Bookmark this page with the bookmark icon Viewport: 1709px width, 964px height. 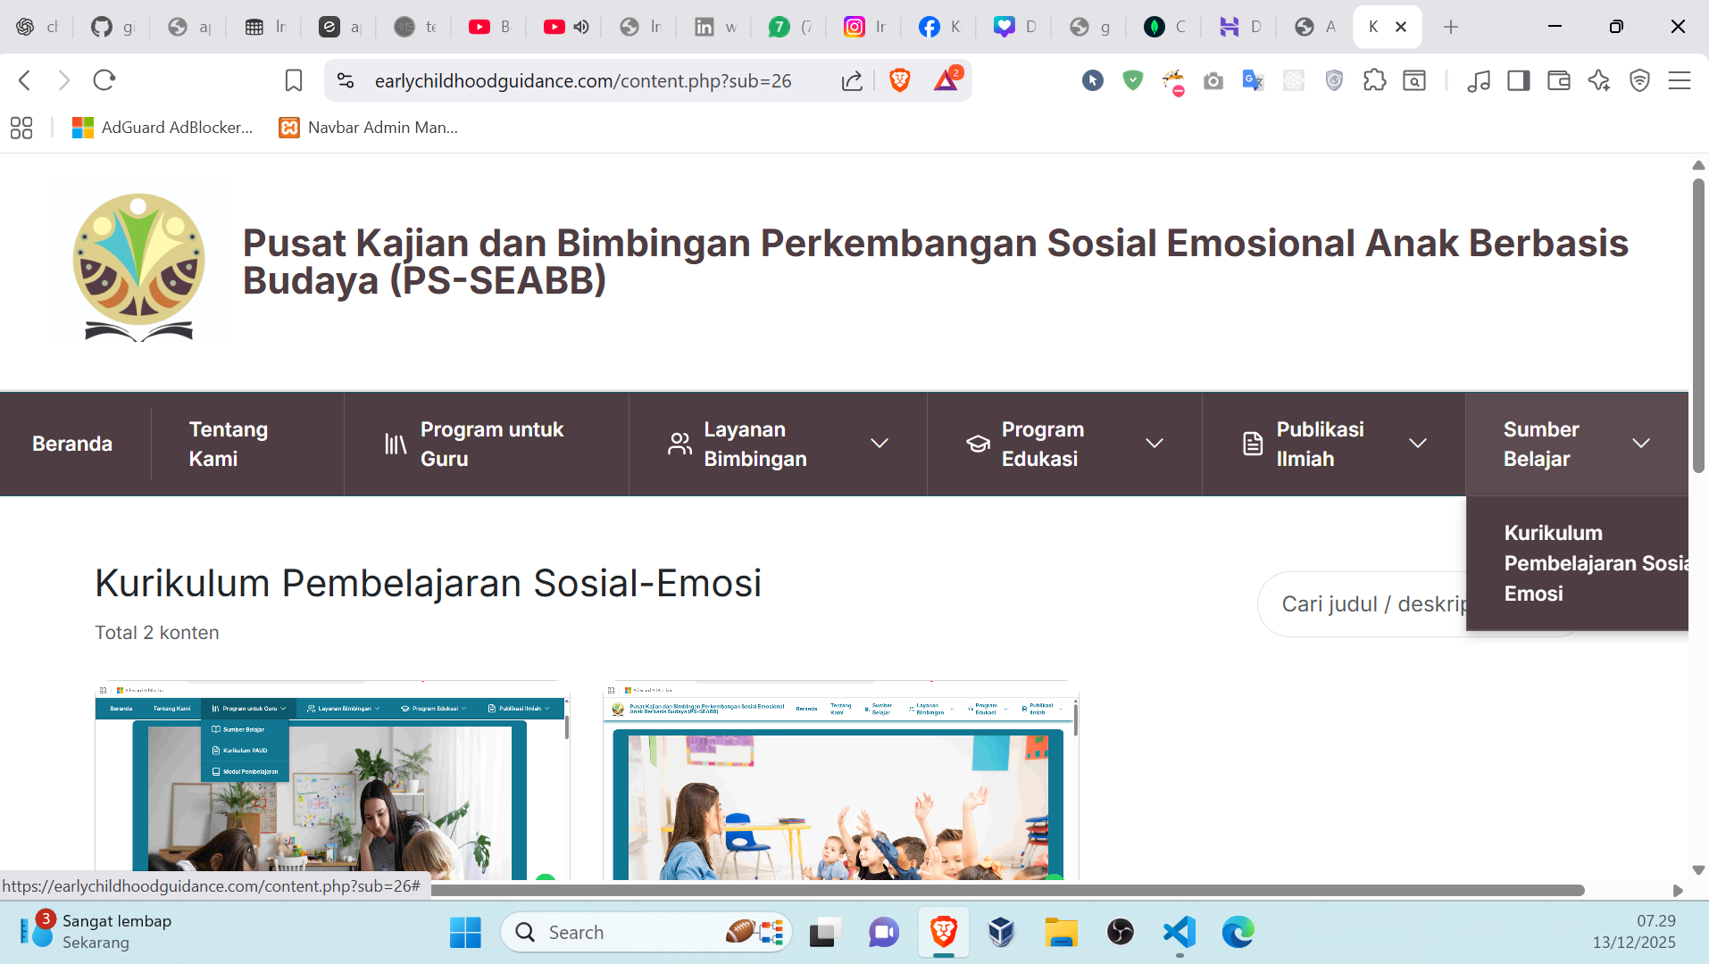(x=293, y=80)
